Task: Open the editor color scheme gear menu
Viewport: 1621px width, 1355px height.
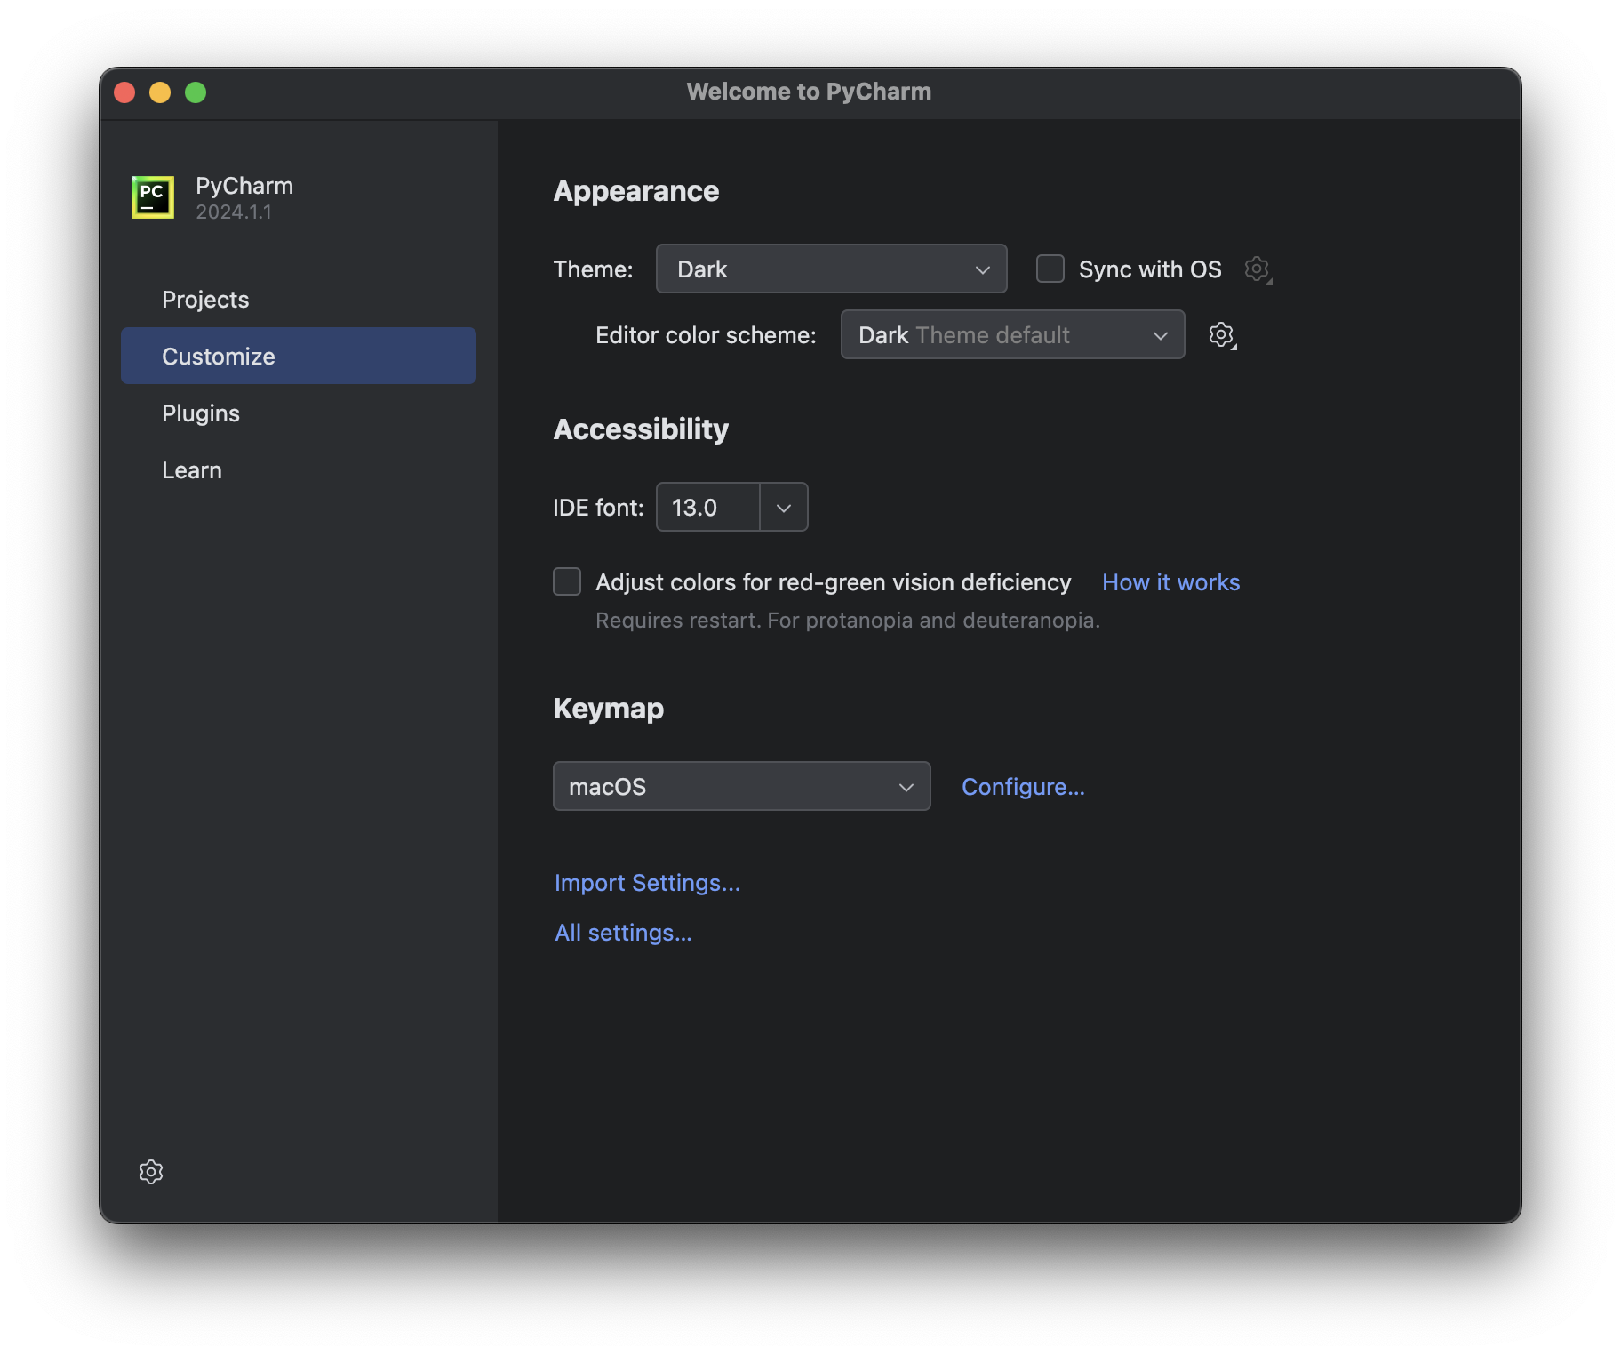Action: (1223, 335)
